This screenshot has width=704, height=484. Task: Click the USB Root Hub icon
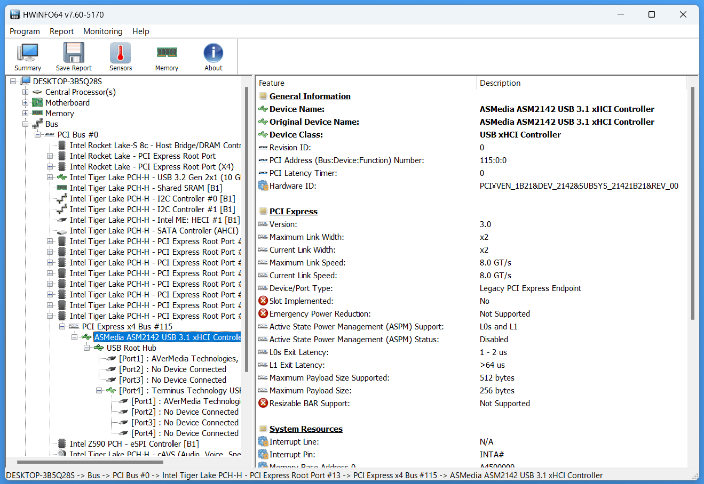click(99, 348)
